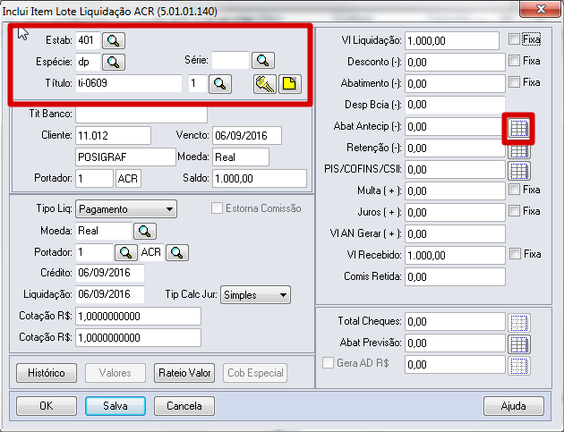Viewport: 564px width, 432px height.
Task: Open the Retenção grid button
Action: [518, 151]
